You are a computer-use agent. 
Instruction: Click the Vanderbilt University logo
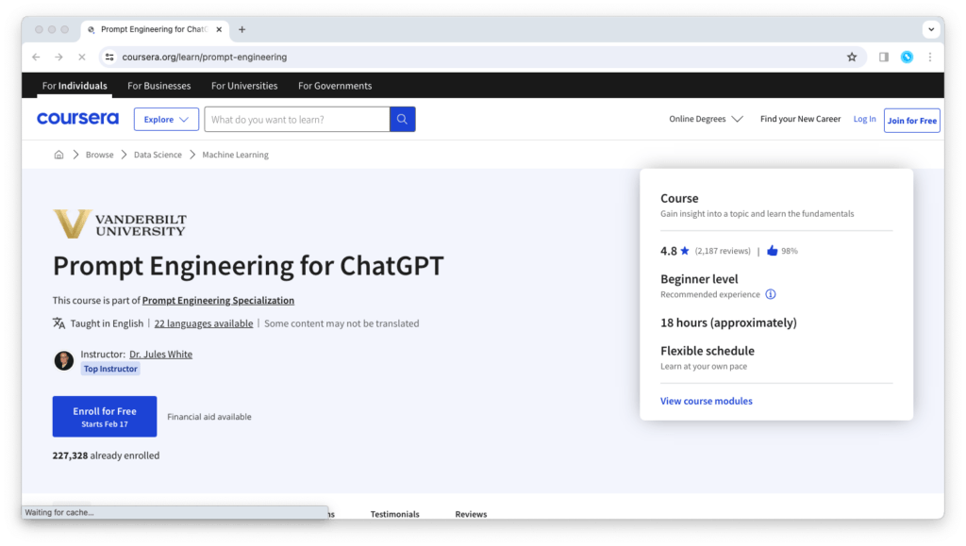(120, 223)
